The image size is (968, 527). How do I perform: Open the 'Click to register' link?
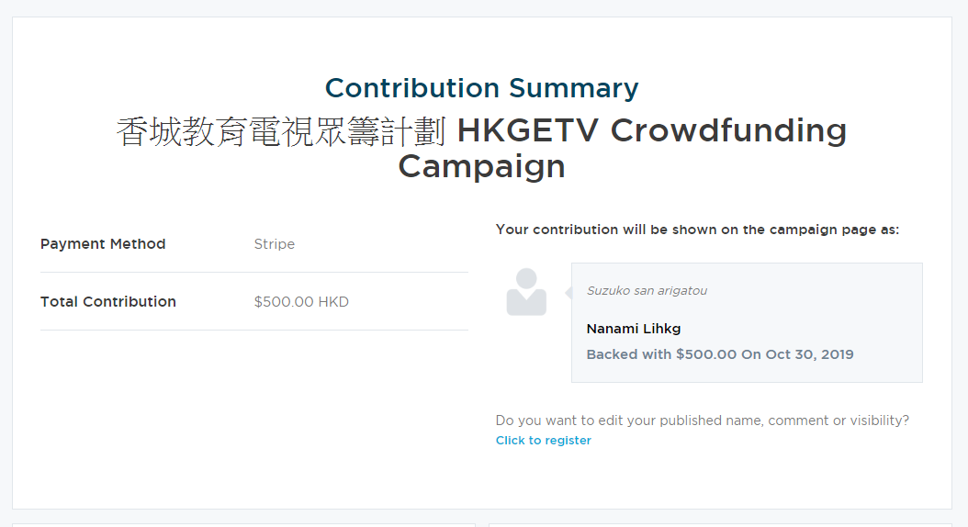544,440
